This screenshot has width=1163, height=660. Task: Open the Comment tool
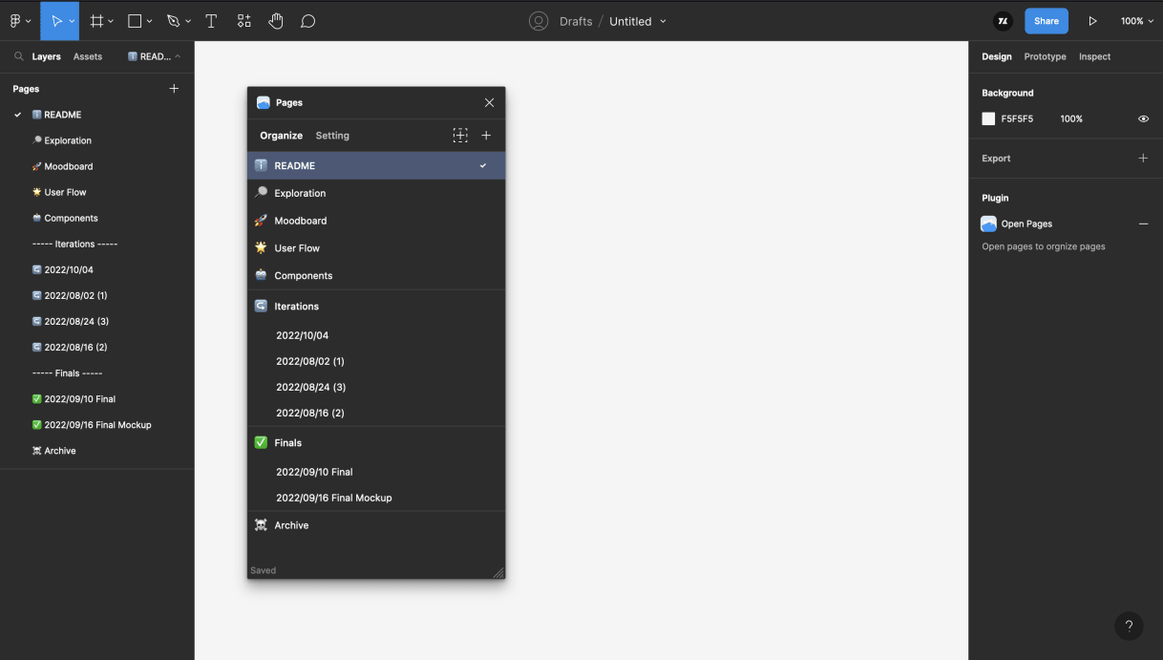click(x=307, y=20)
